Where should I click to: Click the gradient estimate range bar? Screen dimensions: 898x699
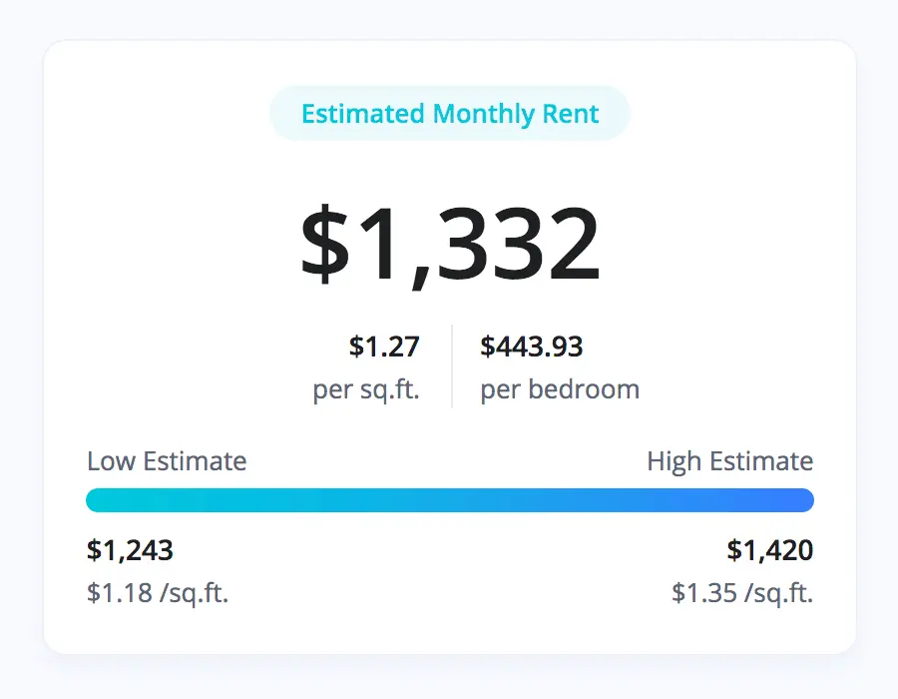449,499
